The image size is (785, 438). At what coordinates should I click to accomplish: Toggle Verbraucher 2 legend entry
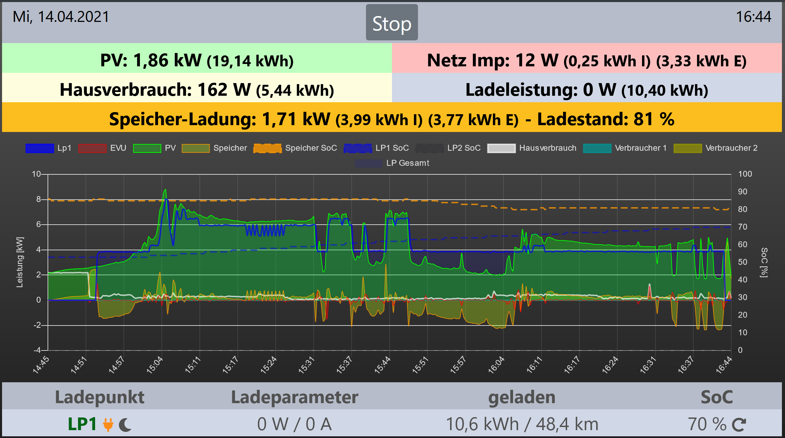click(x=688, y=148)
